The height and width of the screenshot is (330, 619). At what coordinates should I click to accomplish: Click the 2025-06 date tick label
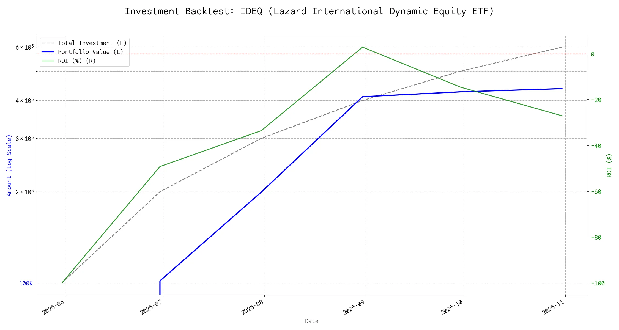[53, 307]
